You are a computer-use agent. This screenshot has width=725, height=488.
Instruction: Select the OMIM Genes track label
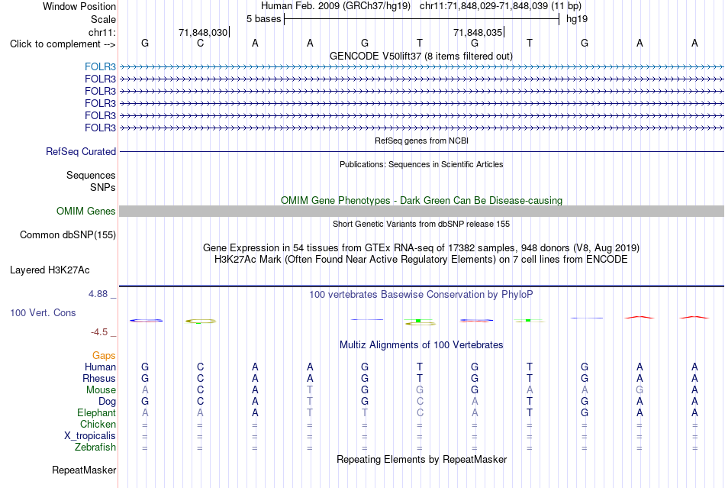pos(86,212)
